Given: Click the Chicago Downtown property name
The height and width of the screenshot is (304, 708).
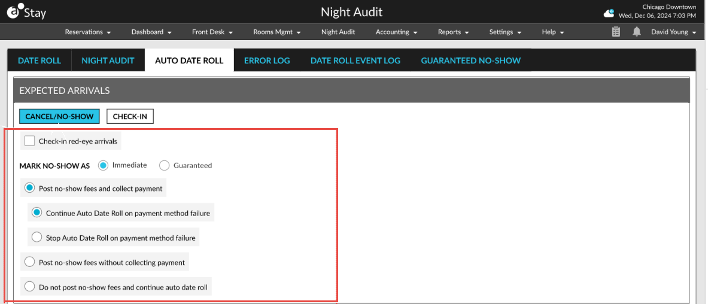Looking at the screenshot, I should [x=669, y=7].
